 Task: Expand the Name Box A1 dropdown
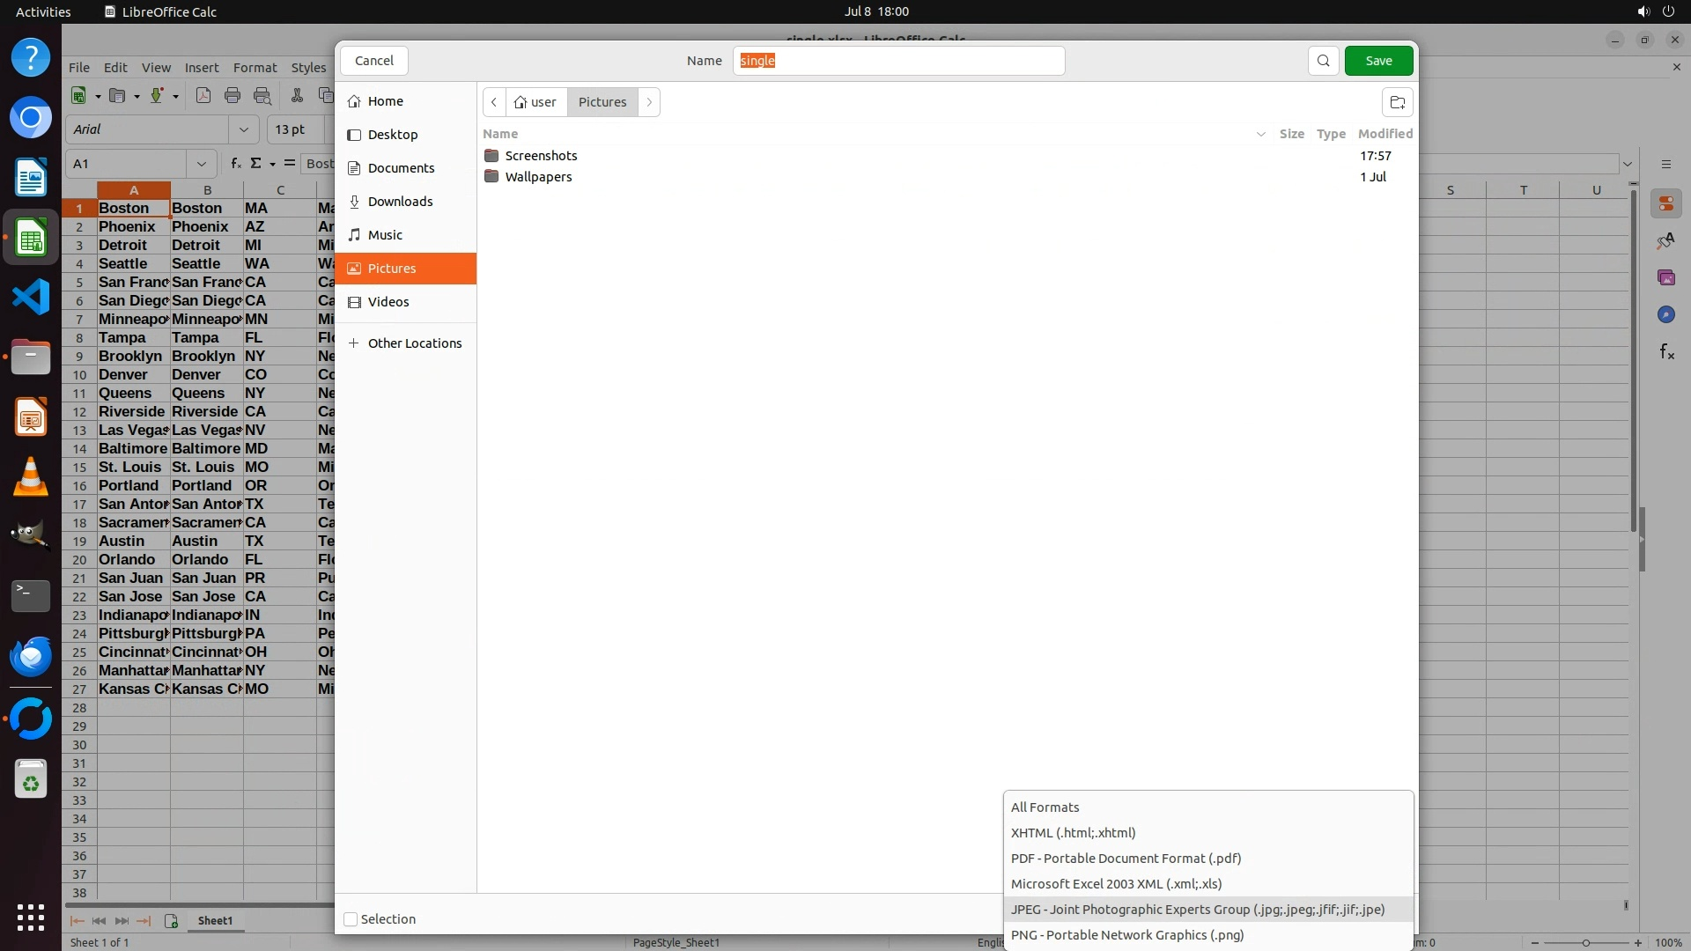[202, 164]
